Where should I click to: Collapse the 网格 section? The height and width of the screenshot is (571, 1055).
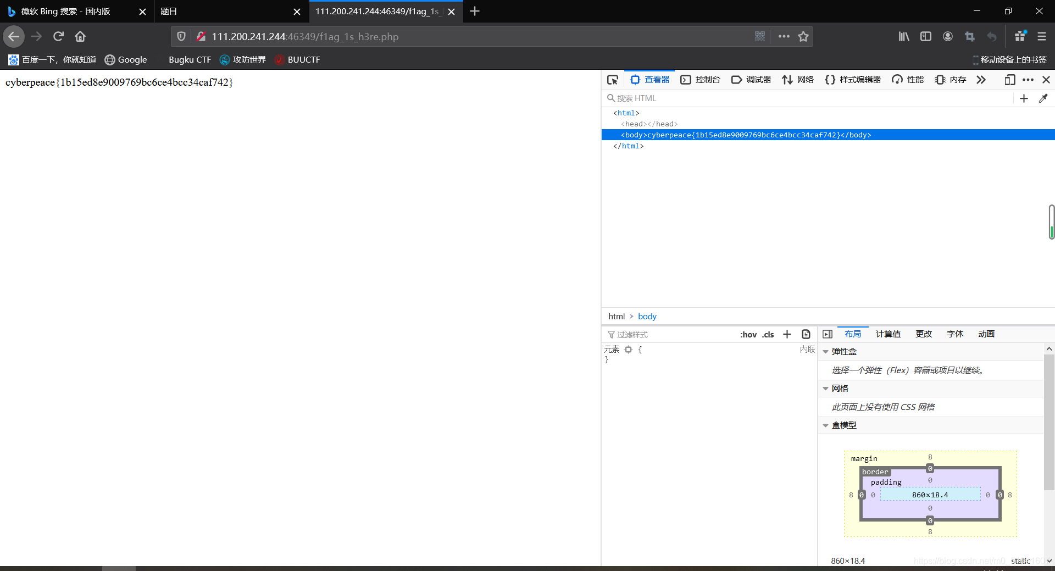[x=825, y=389]
